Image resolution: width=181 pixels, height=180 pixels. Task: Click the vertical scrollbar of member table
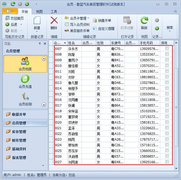176,108
